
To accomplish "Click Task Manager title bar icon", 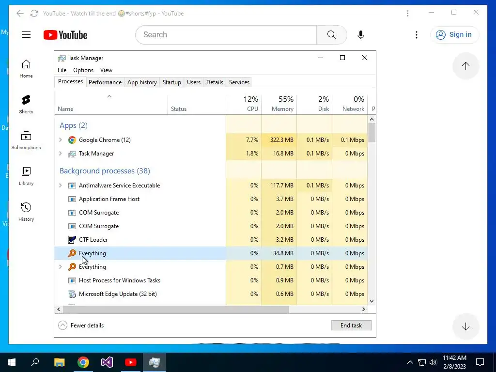I will (x=62, y=58).
